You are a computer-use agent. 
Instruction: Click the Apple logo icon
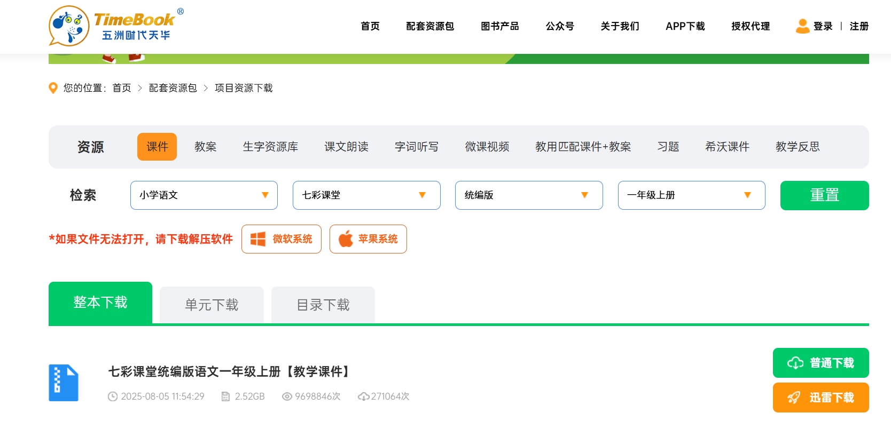pos(346,239)
